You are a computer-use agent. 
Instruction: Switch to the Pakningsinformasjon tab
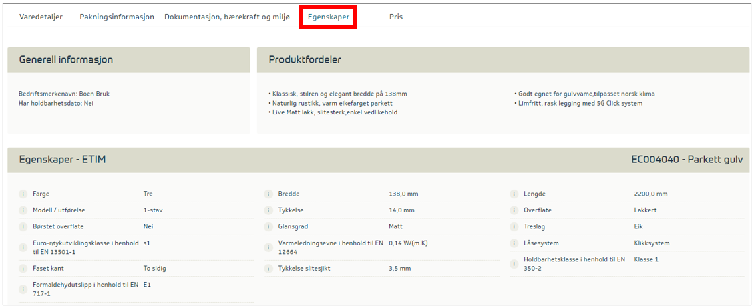point(117,17)
